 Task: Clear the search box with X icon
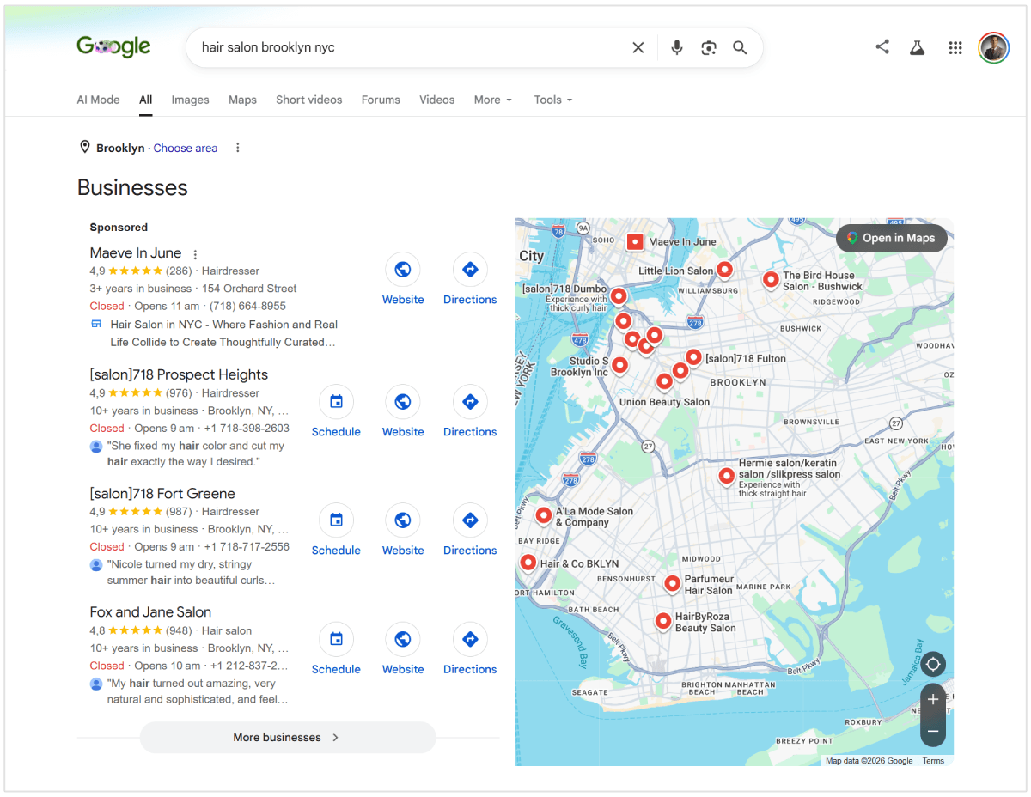pyautogui.click(x=638, y=47)
